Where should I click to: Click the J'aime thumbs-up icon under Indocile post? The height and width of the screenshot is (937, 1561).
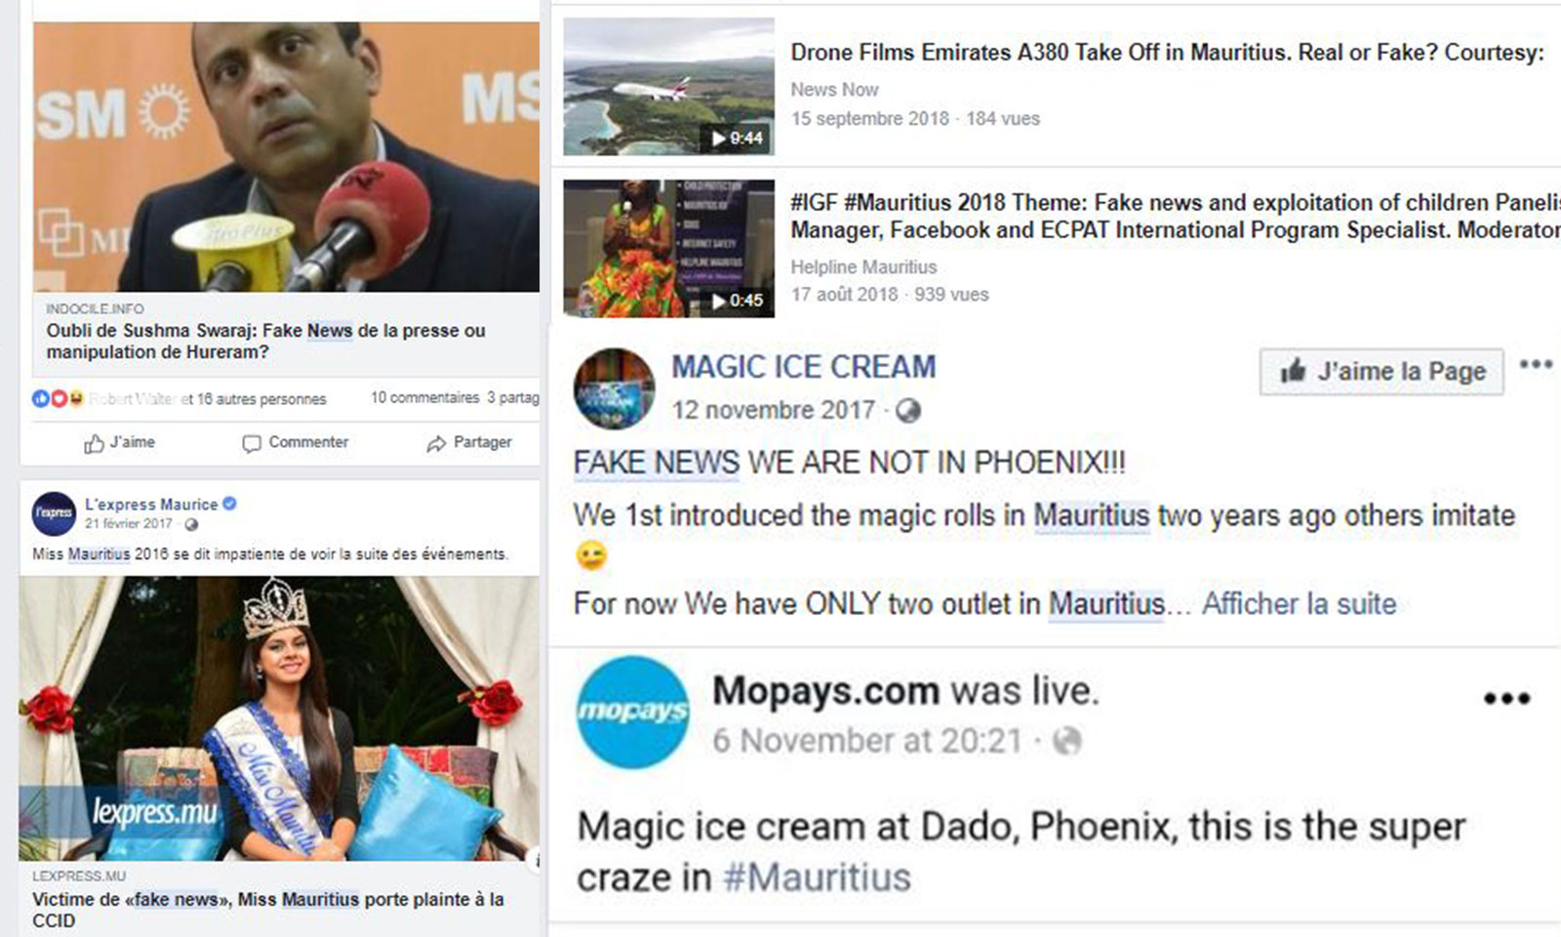(x=94, y=443)
